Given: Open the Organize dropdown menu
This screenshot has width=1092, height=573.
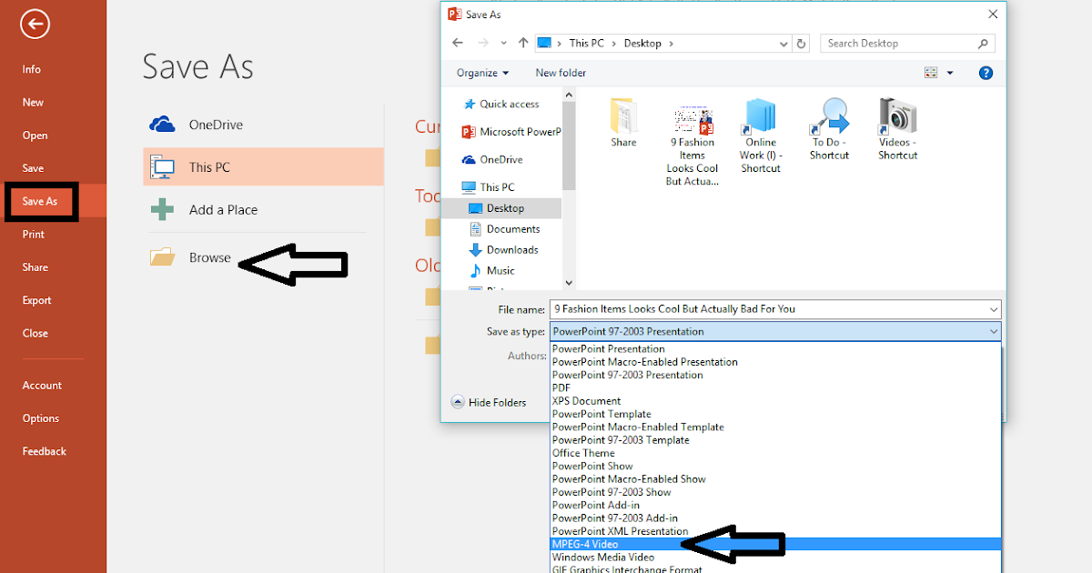Looking at the screenshot, I should point(483,73).
